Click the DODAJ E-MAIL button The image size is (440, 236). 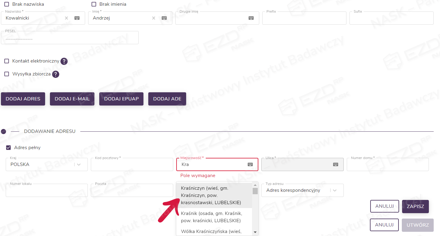point(72,99)
